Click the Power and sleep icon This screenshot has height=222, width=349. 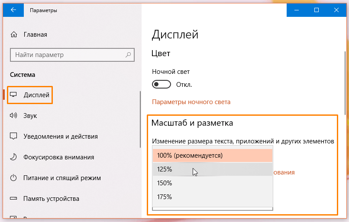(x=14, y=178)
